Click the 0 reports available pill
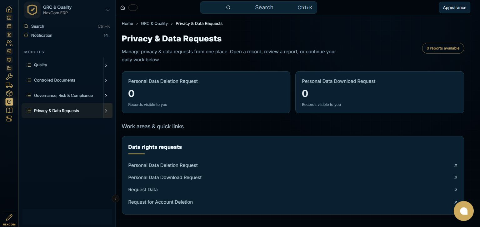480x227 pixels. (x=443, y=48)
